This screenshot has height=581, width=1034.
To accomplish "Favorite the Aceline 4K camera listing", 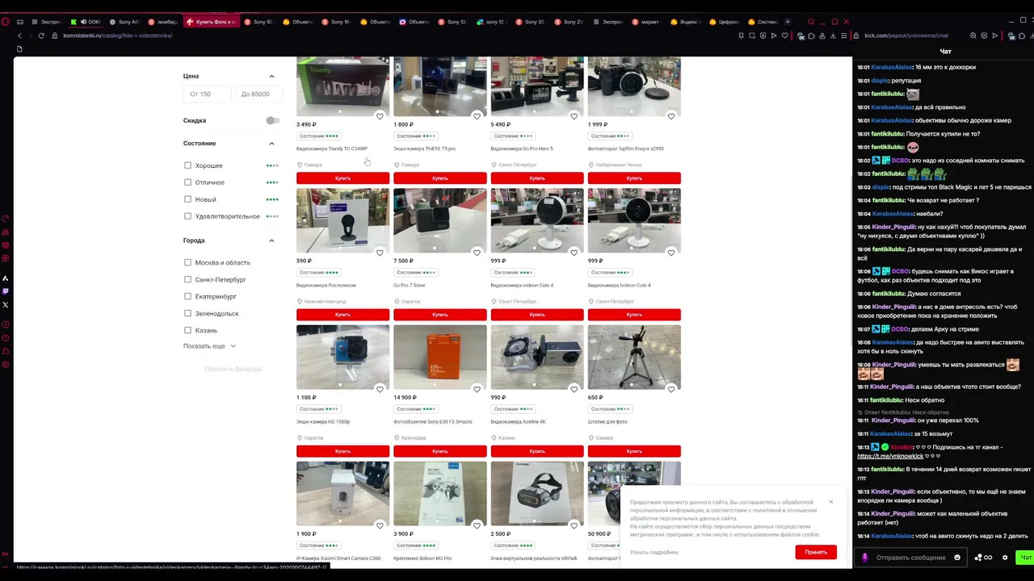I will pyautogui.click(x=574, y=389).
